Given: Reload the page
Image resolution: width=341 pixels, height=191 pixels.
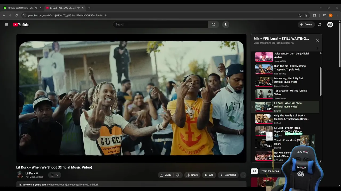Looking at the screenshot, I should [17, 15].
